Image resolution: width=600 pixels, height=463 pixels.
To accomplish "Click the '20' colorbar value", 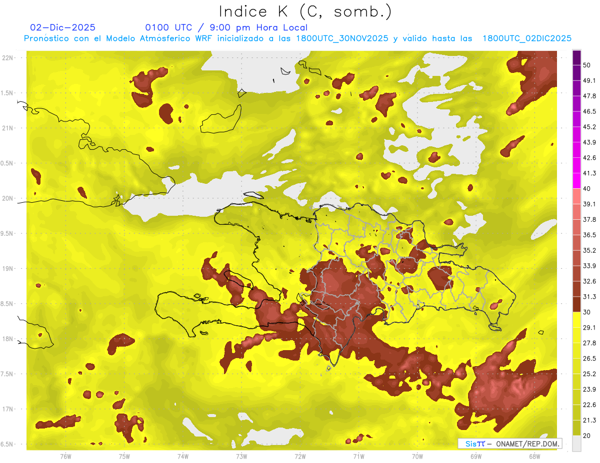I will pyautogui.click(x=587, y=436).
